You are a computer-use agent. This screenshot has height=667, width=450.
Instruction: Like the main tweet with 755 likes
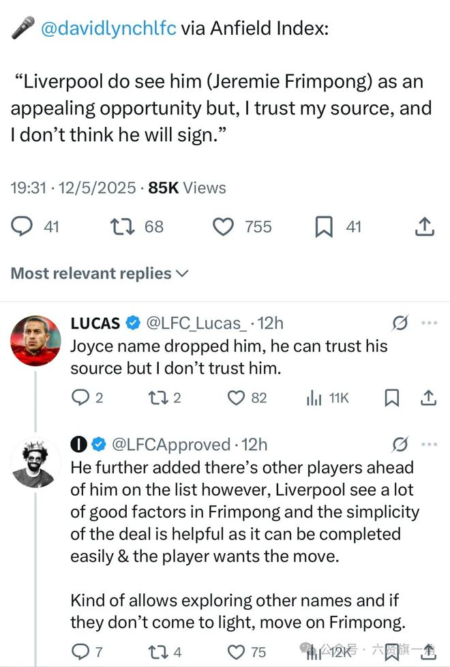[x=224, y=226]
